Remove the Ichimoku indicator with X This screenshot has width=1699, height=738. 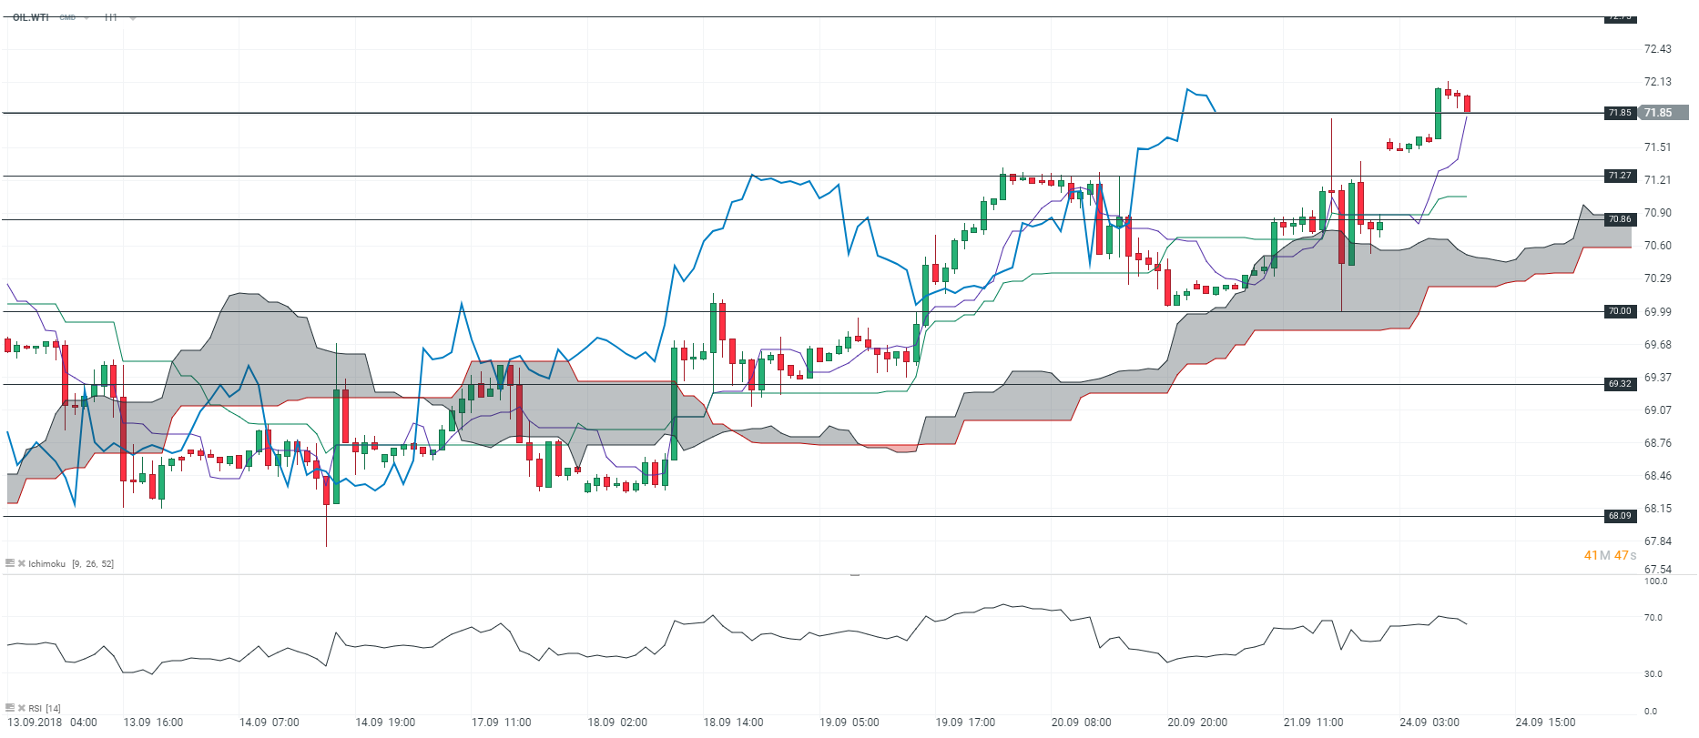click(x=21, y=564)
